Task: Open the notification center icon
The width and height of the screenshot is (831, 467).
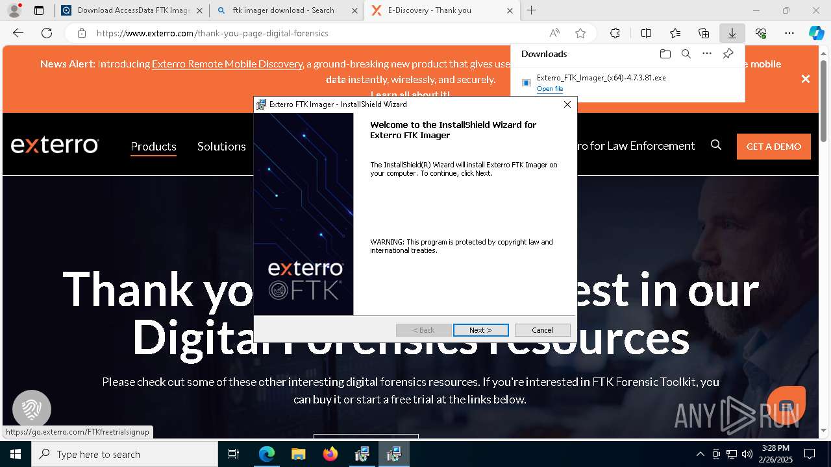Action: [810, 454]
